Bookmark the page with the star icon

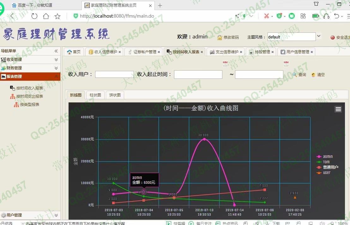pyautogui.click(x=57, y=16)
